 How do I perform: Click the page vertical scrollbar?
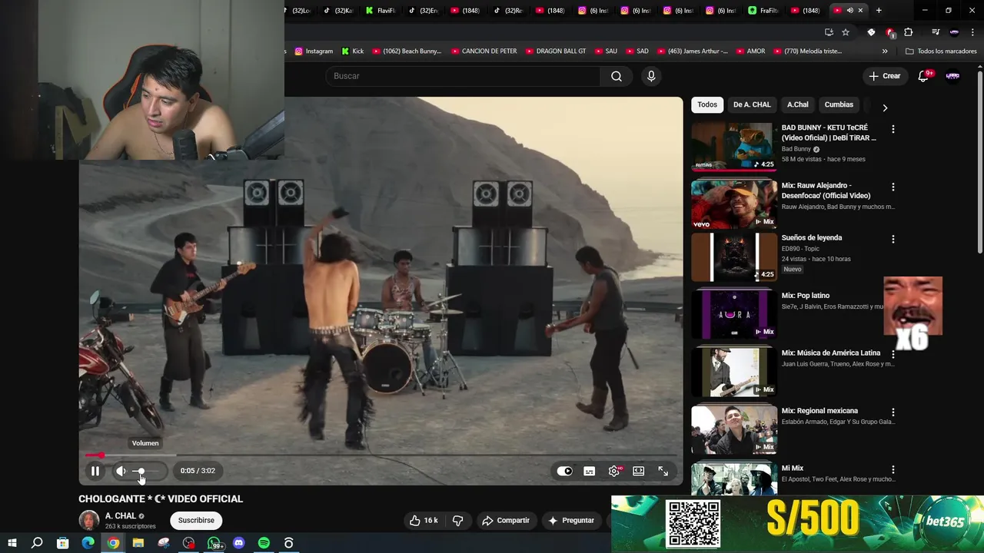point(980,161)
